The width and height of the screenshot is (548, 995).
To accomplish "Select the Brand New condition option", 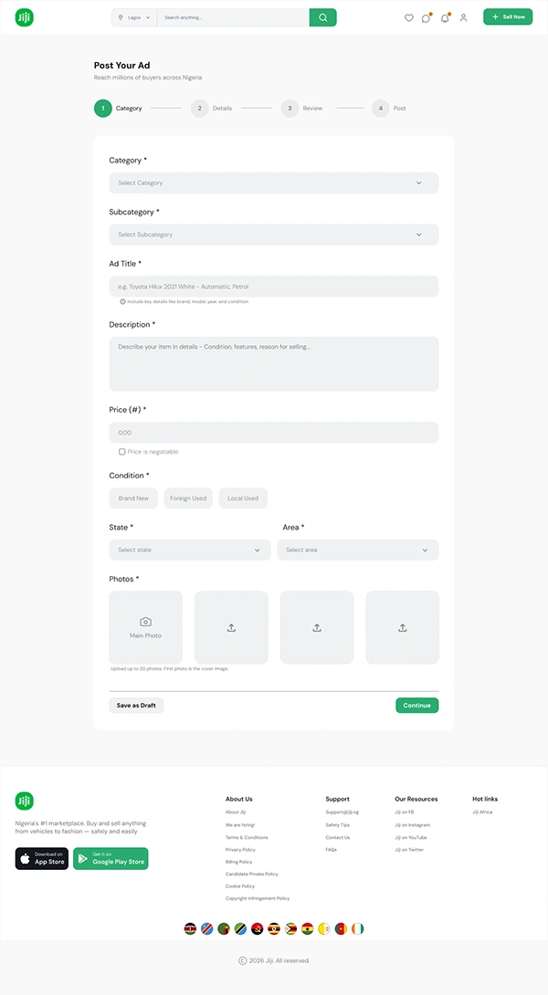I will tap(133, 498).
